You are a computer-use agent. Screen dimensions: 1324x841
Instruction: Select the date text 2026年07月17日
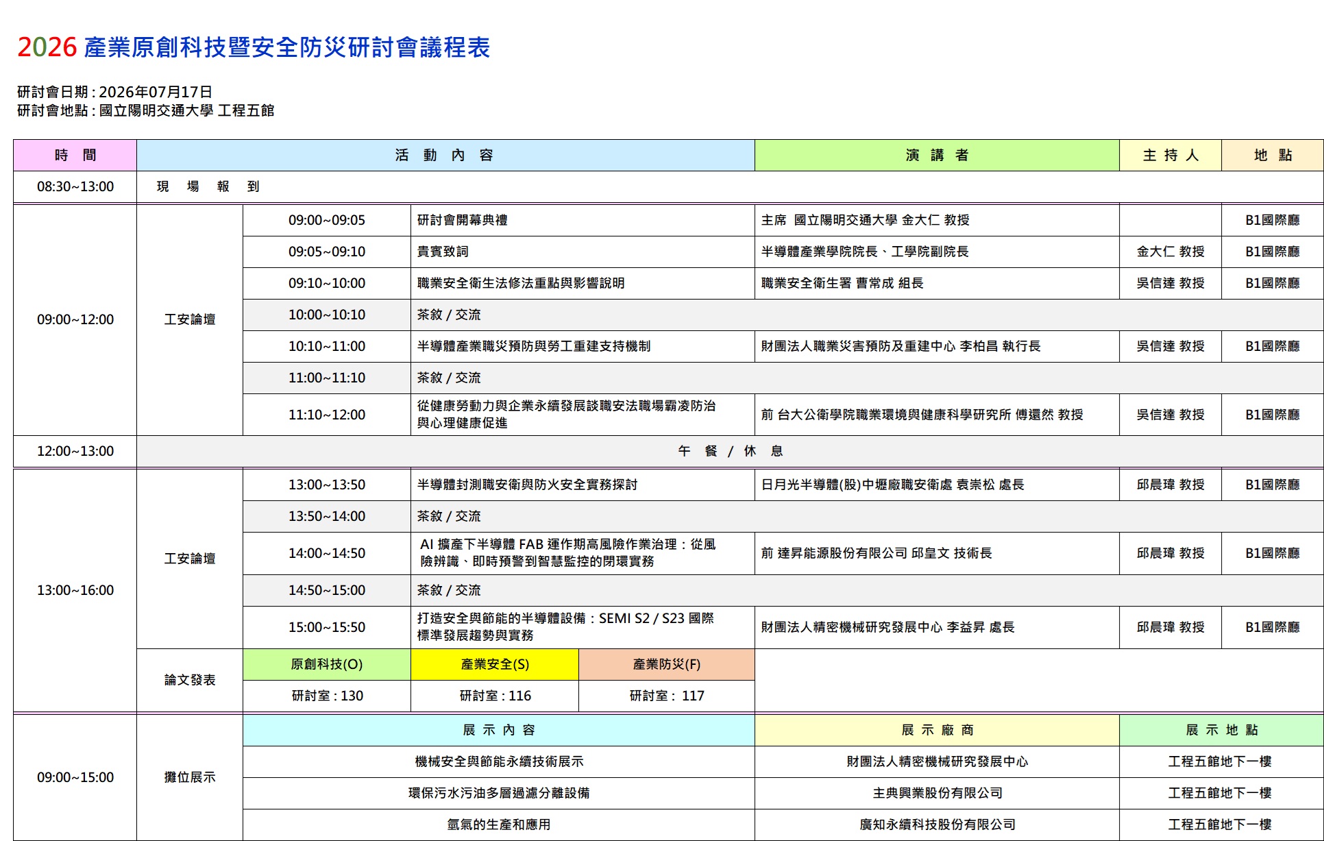click(x=156, y=92)
